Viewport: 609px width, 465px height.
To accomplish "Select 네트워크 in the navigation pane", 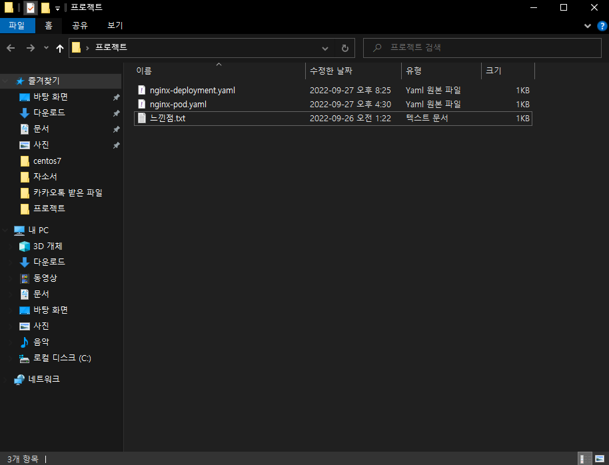I will (x=44, y=379).
